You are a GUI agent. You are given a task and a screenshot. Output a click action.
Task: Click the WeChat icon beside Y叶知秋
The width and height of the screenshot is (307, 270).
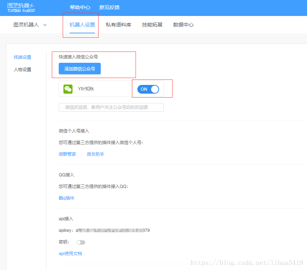(x=68, y=89)
